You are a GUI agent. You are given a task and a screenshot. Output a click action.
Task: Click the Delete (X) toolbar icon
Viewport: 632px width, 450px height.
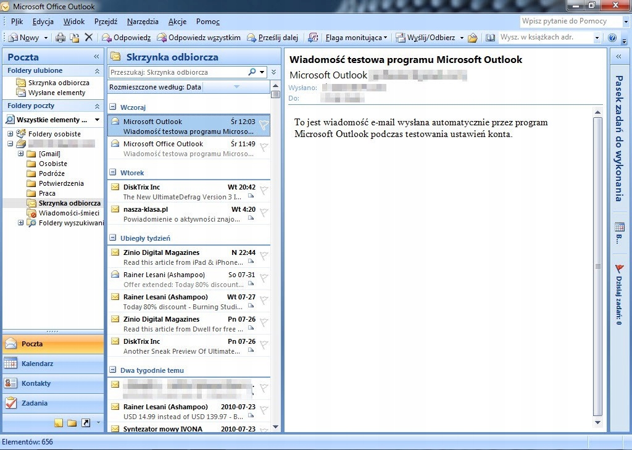click(x=88, y=38)
